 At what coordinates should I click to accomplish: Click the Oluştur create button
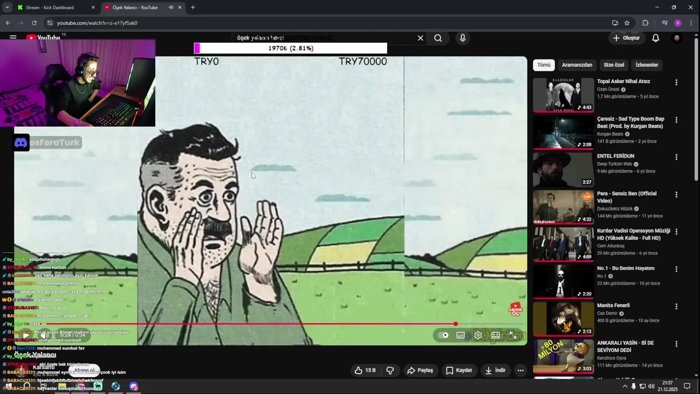[x=626, y=38]
